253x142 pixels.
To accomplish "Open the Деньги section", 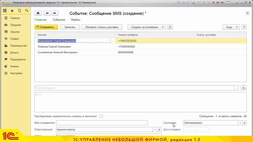I will pos(14,52).
